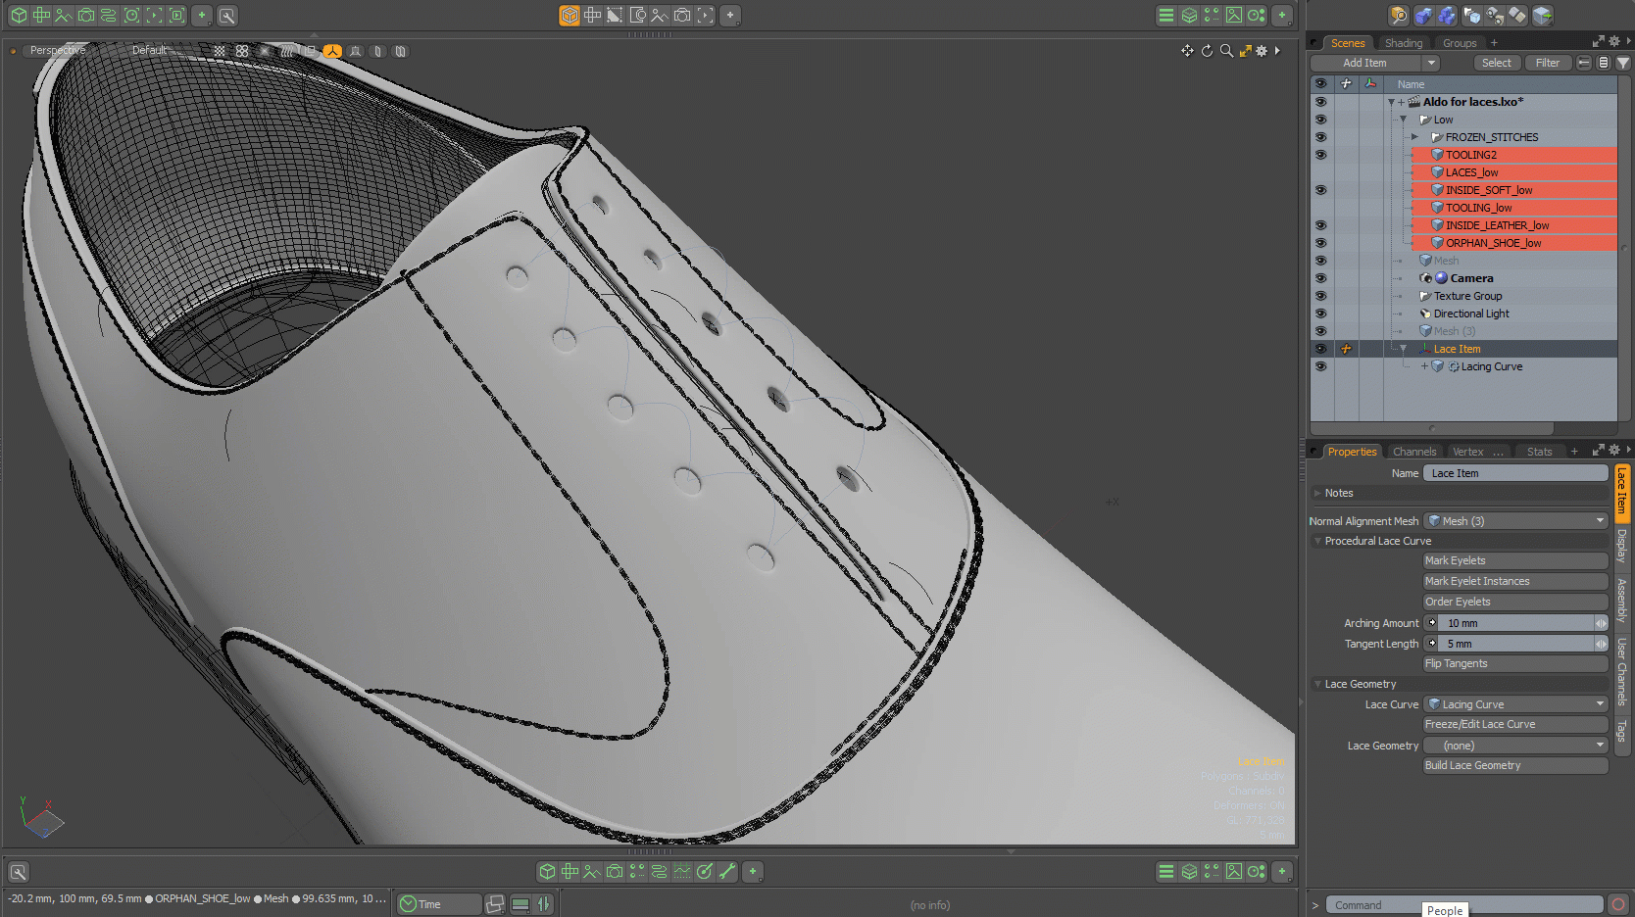Click the Build Lace Geometry button
The image size is (1635, 917).
tap(1515, 766)
